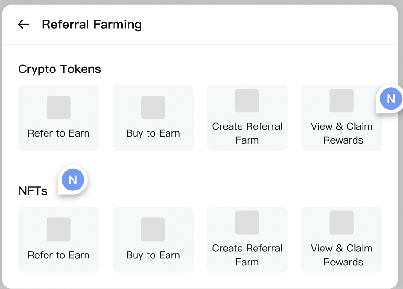Select the NFTs Refer to Earn label
This screenshot has width=403, height=289.
click(59, 255)
